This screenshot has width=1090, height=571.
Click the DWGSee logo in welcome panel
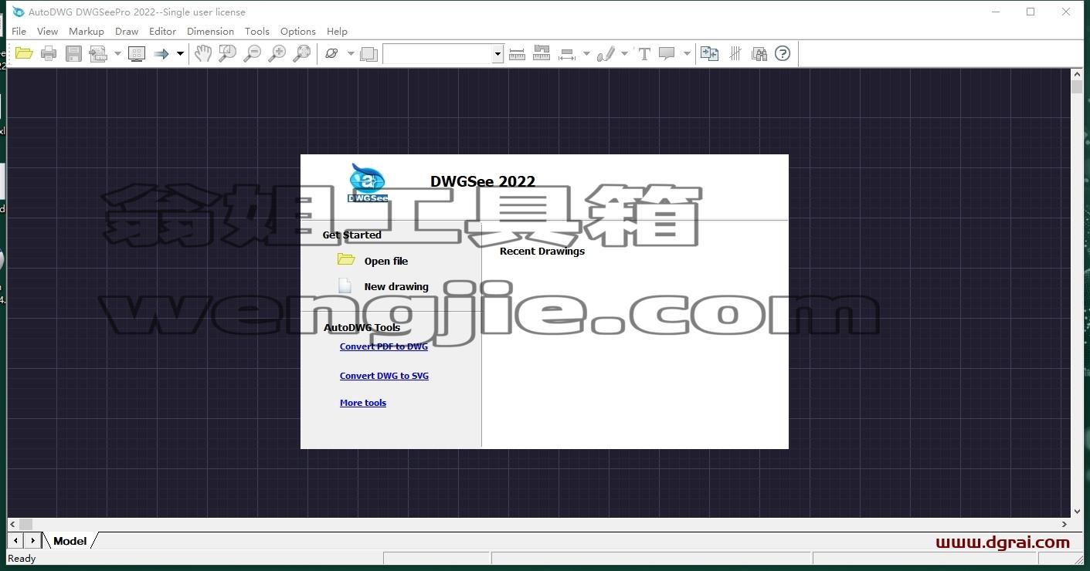tap(368, 183)
